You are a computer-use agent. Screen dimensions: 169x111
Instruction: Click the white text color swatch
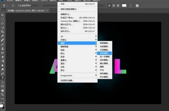[x=124, y=6]
